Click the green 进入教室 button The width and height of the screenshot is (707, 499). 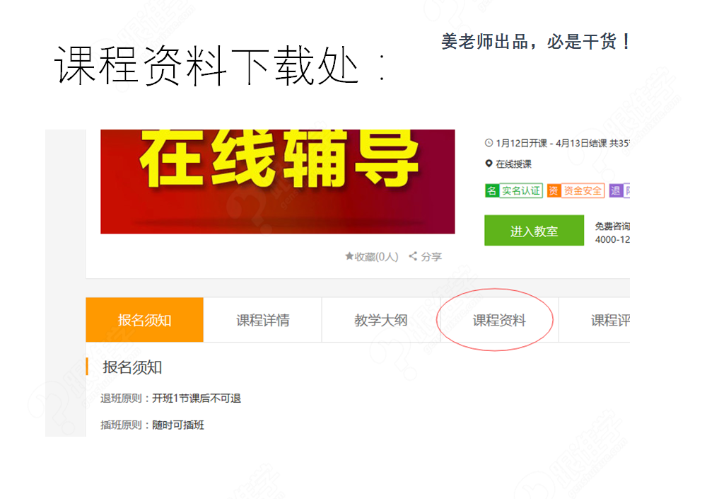point(534,231)
